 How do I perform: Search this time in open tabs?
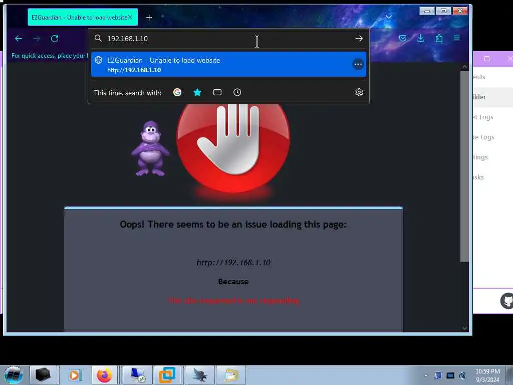[217, 92]
